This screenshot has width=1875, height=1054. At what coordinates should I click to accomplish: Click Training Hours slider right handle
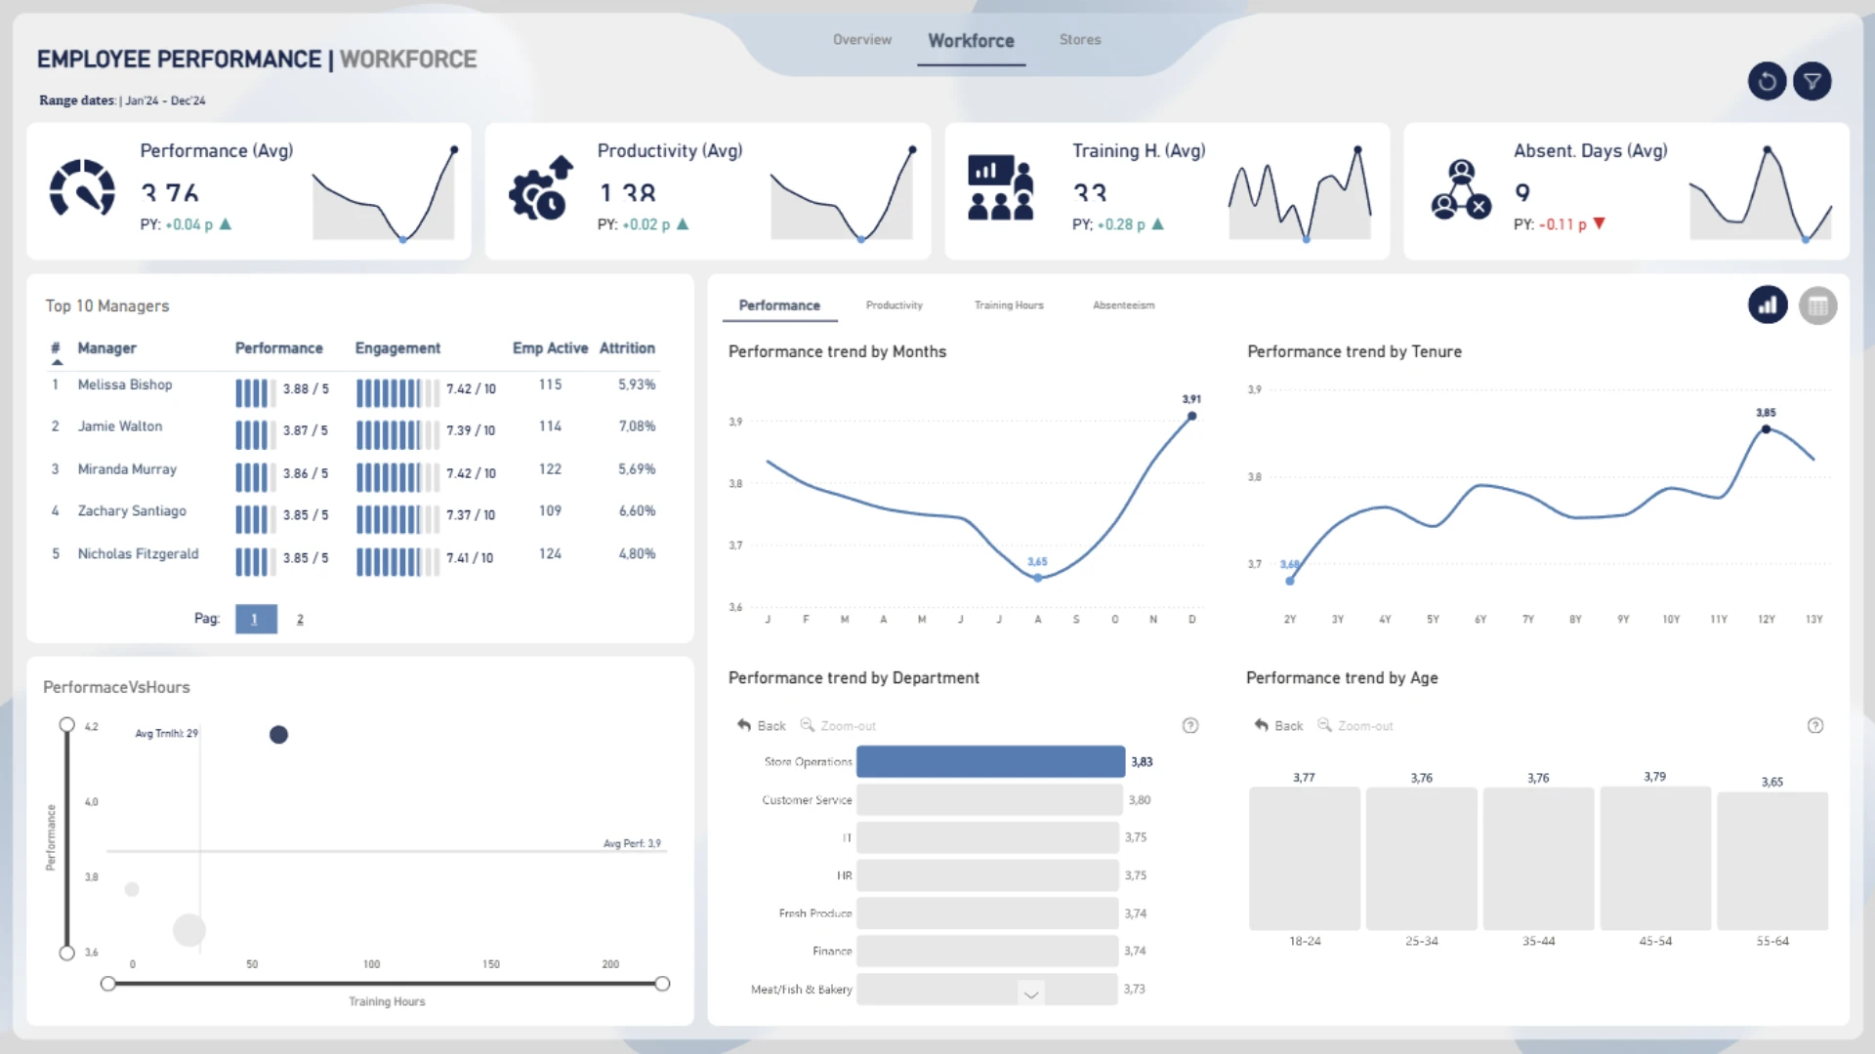[x=662, y=984]
